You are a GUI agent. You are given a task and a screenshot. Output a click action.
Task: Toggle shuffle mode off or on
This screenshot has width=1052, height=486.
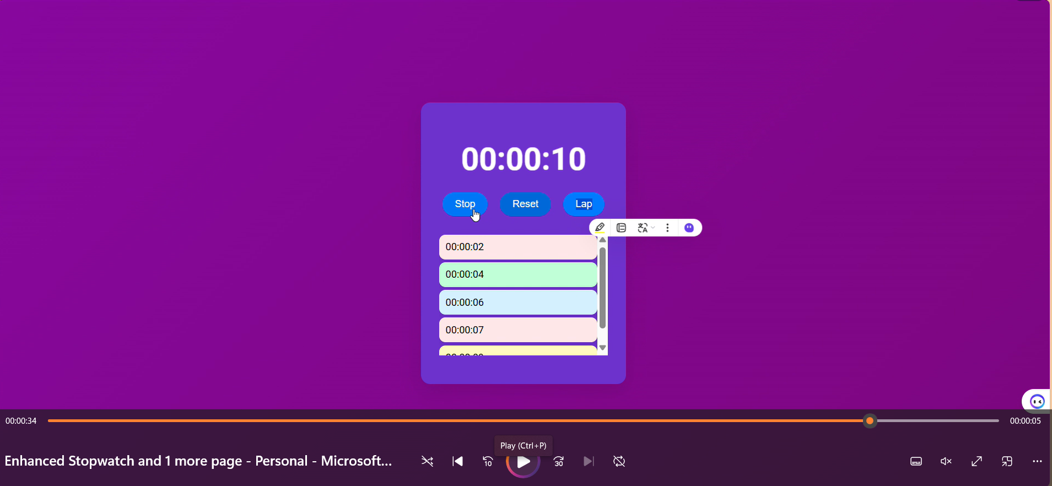tap(427, 462)
